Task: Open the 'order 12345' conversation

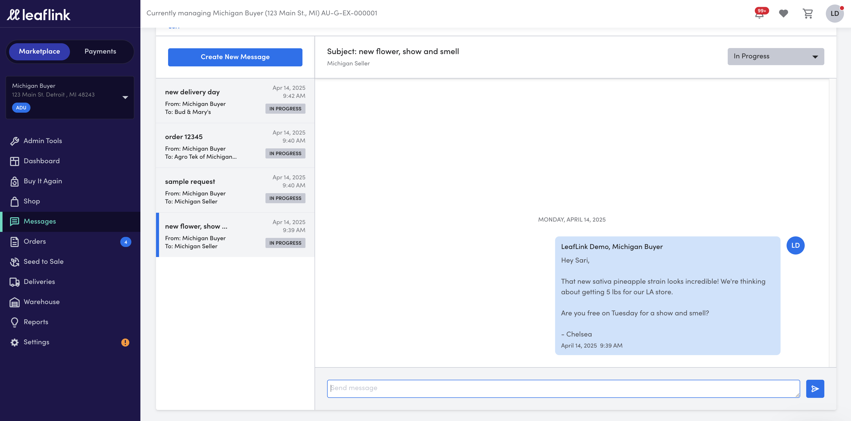Action: 235,145
